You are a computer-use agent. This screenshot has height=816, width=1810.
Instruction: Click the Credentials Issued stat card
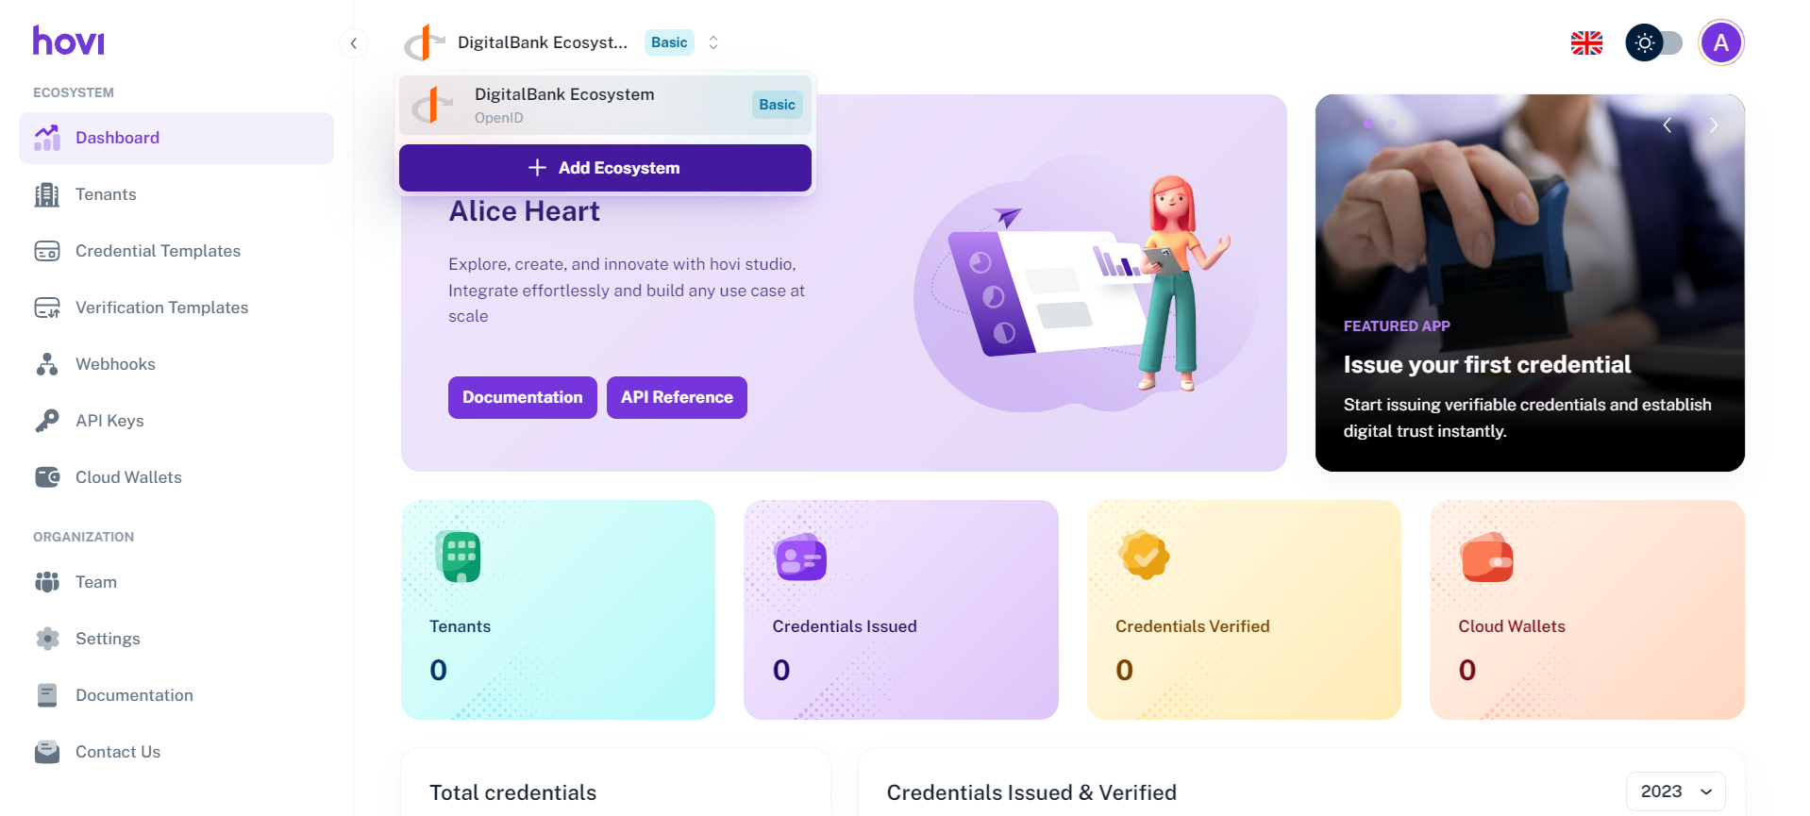(900, 609)
